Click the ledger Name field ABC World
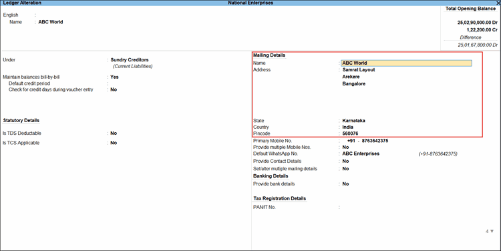This screenshot has width=501, height=251. pyautogui.click(x=51, y=22)
